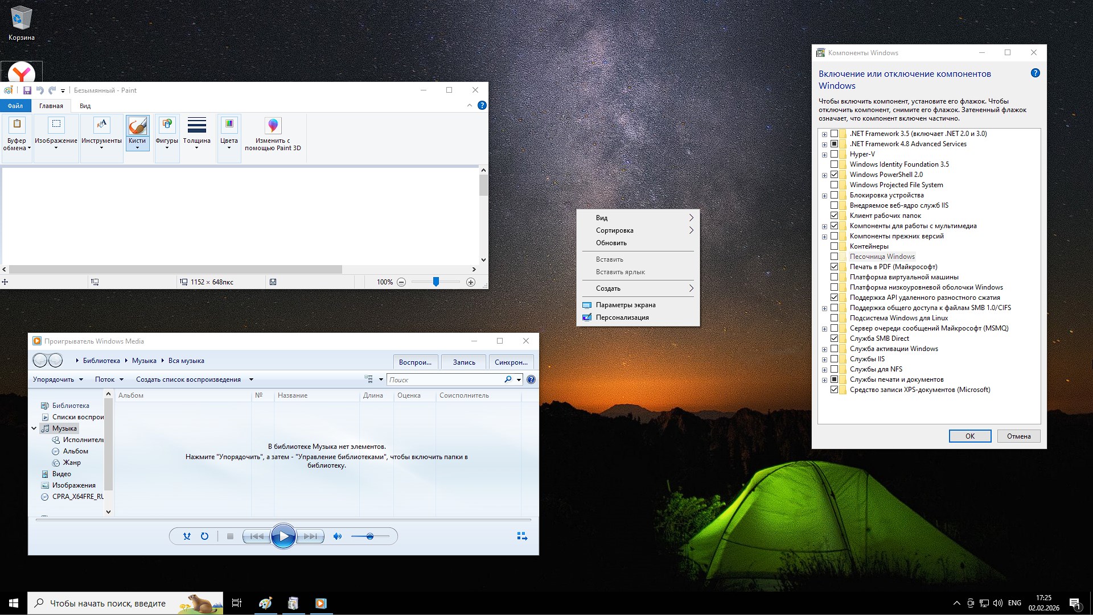Uncheck Windows PowerShell 2.0
This screenshot has height=615, width=1093.
point(835,175)
